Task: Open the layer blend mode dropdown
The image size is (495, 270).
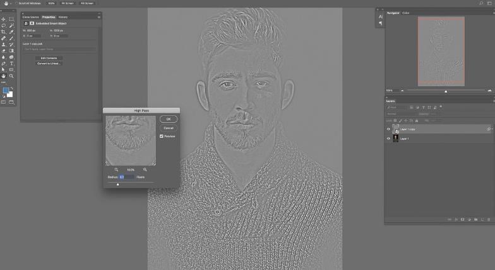Action: 401,114
